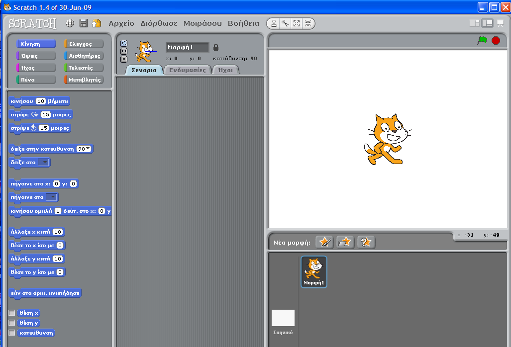
Task: Click the globe language icon
Action: pos(70,23)
